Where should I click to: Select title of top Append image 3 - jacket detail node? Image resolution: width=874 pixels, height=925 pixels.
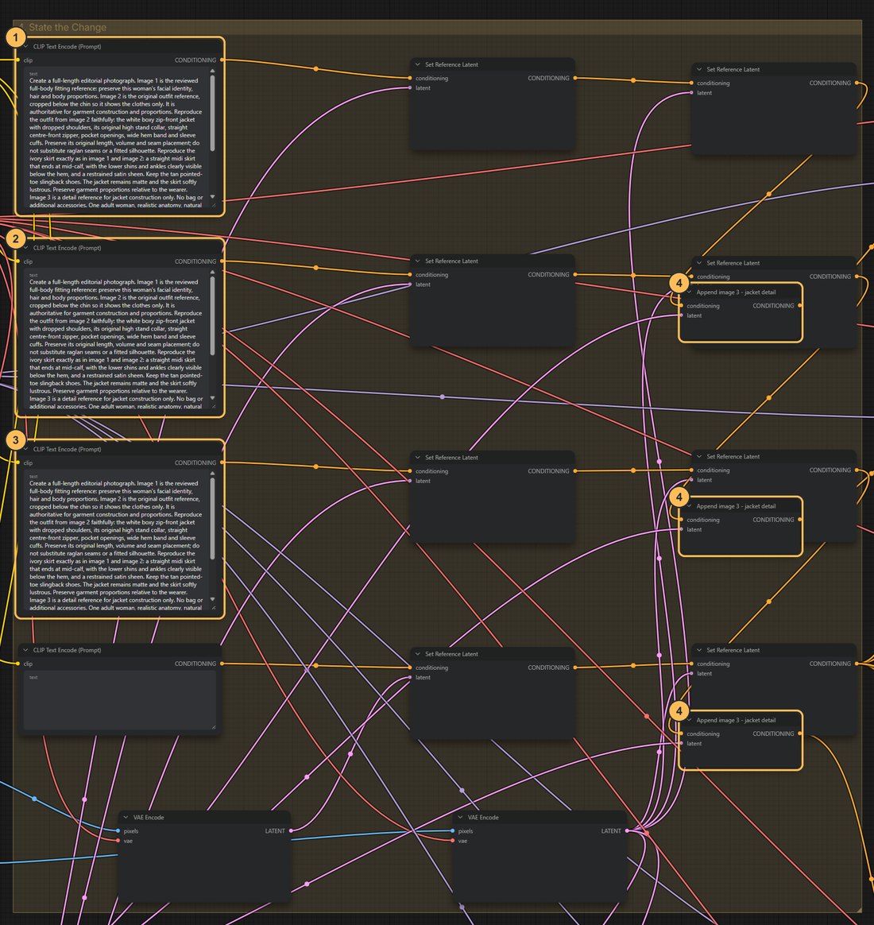tap(736, 292)
